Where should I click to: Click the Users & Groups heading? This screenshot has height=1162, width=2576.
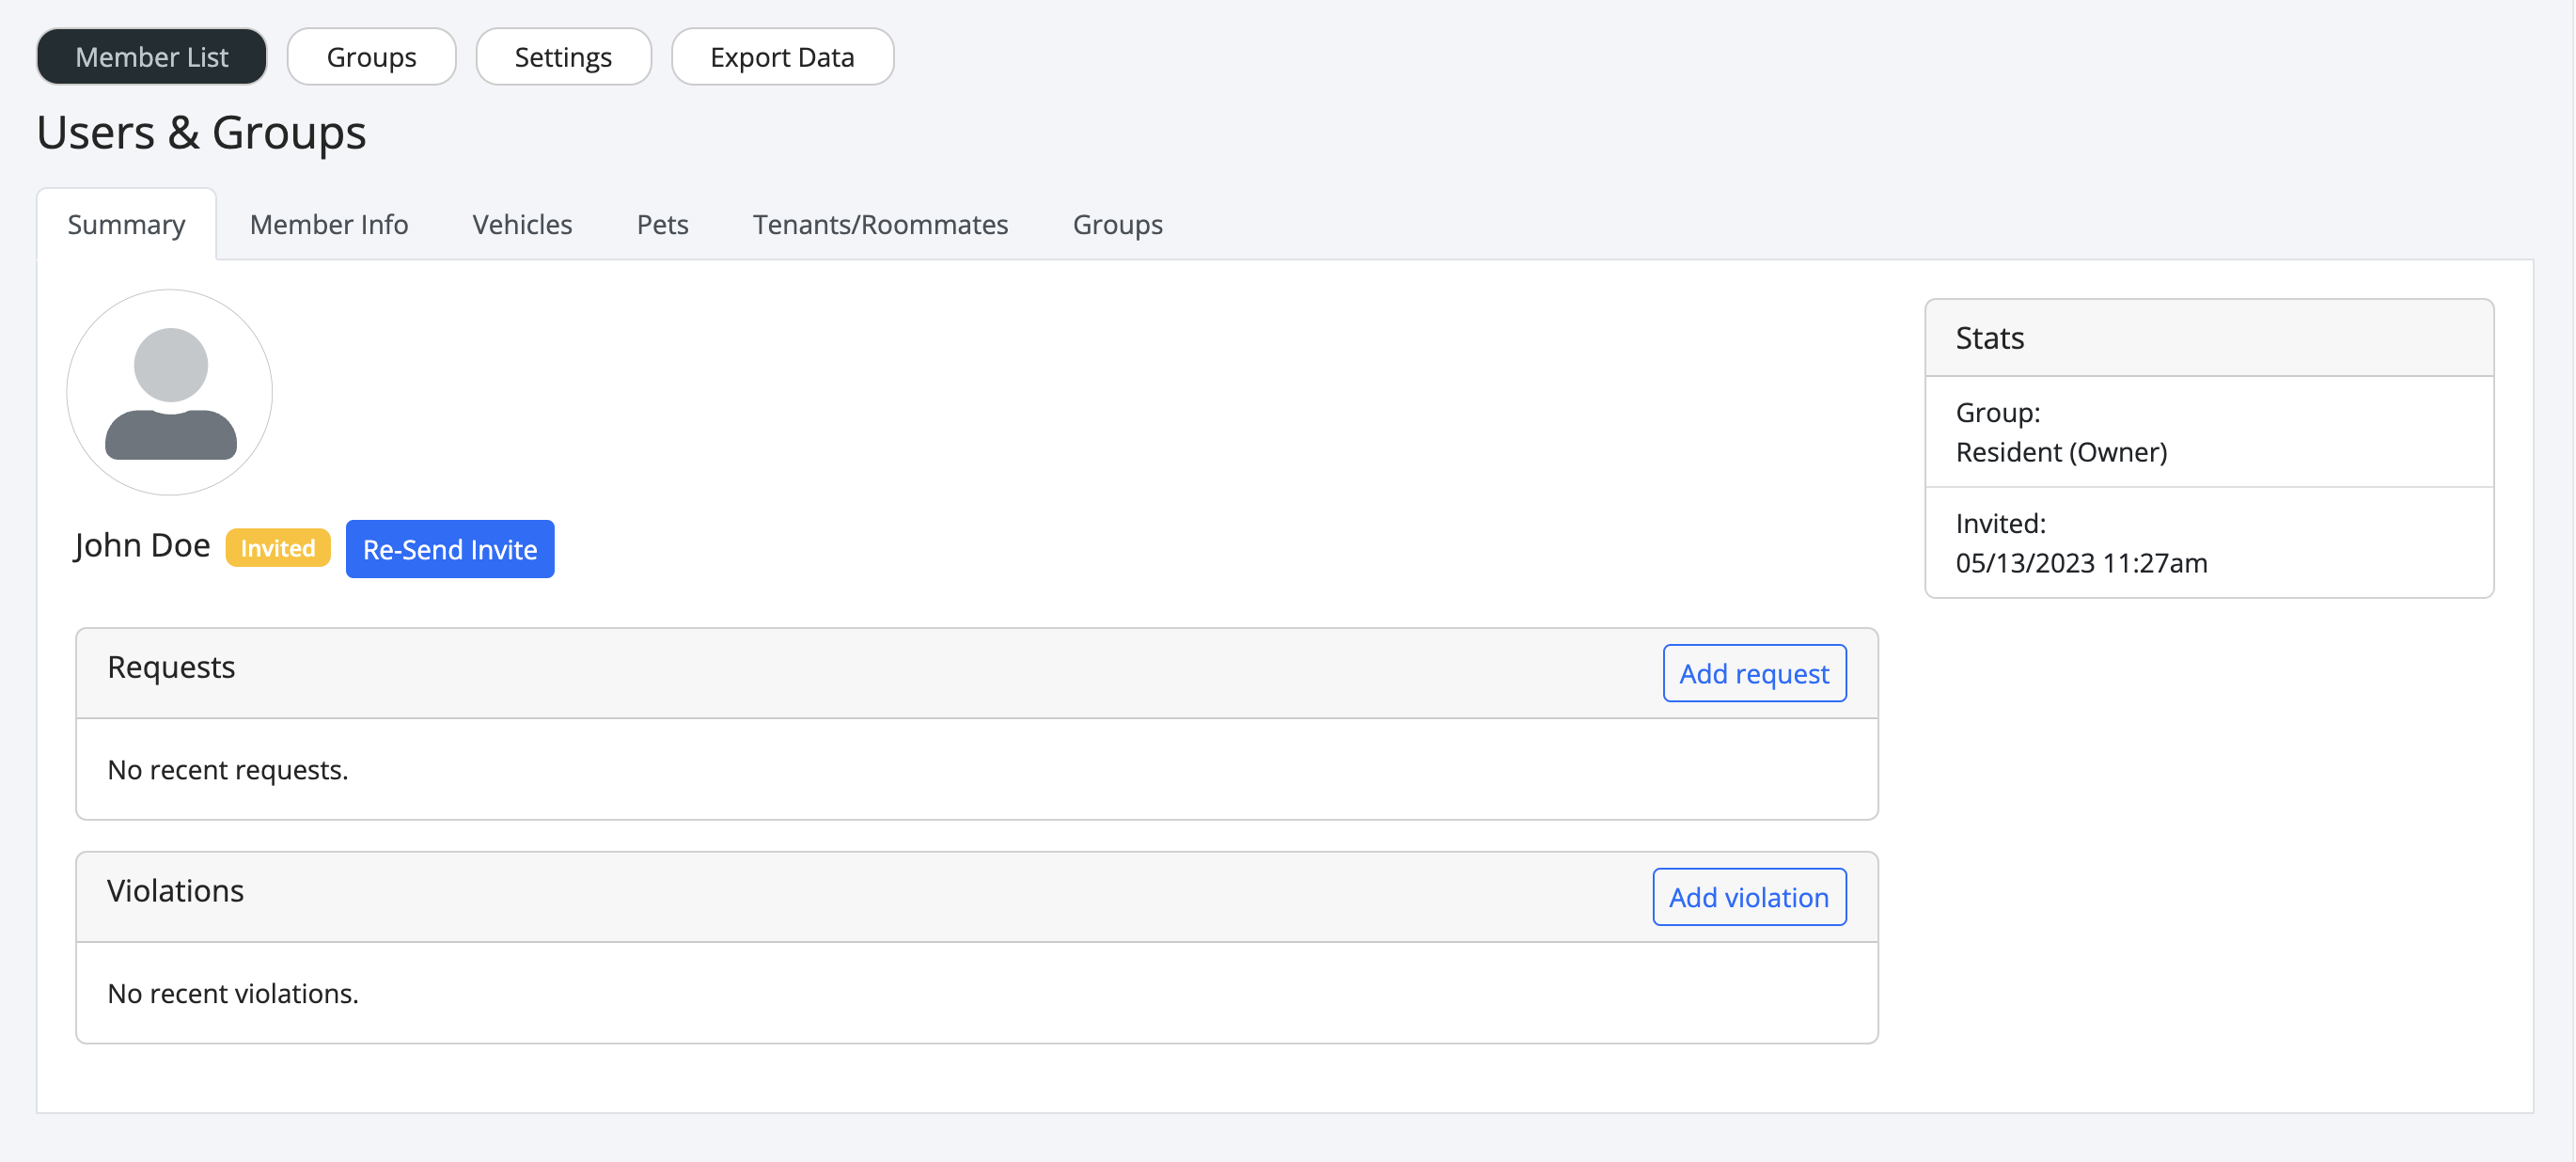point(202,132)
